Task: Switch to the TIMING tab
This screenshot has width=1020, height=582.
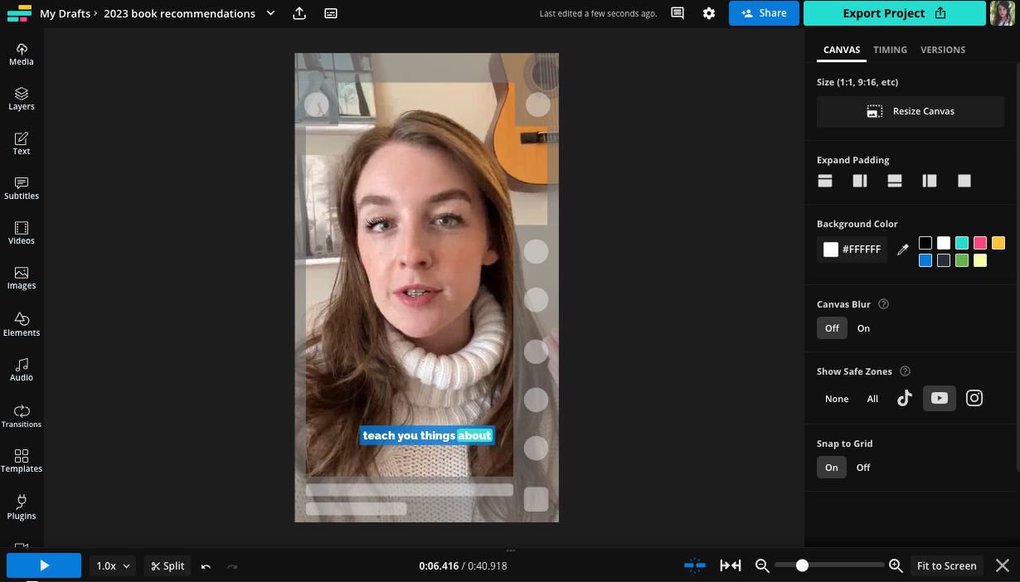Action: pos(890,50)
